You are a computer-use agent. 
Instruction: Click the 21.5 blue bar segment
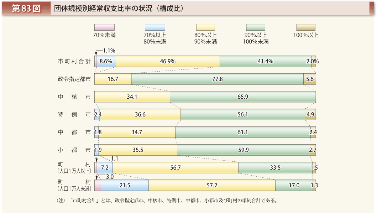125,185
